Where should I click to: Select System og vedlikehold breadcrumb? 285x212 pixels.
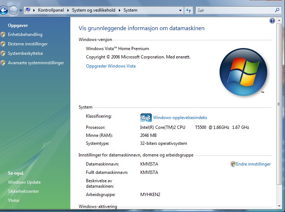pyautogui.click(x=94, y=10)
